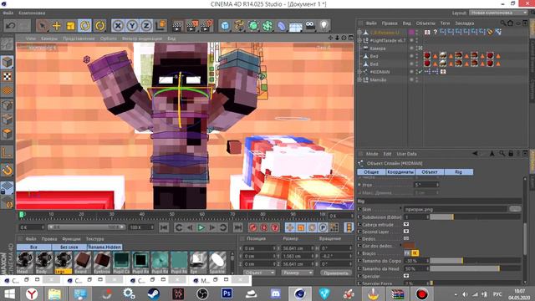Click the green array modeling icon
The image size is (535, 301).
pos(267,26)
